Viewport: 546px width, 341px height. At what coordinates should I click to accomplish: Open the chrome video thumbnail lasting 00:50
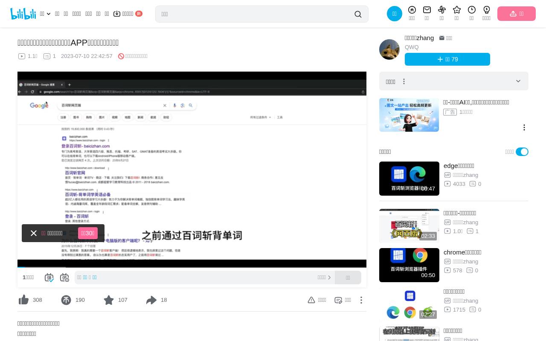(409, 265)
